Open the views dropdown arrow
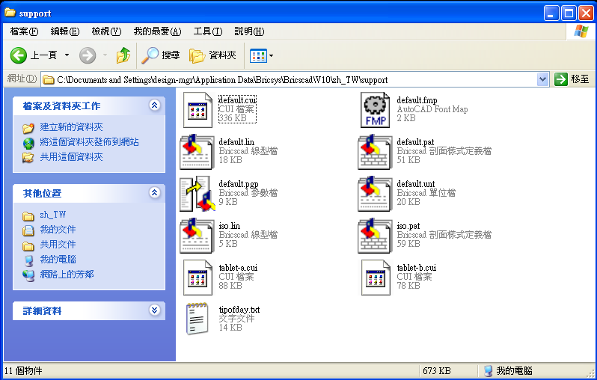Image resolution: width=597 pixels, height=380 pixels. pos(271,56)
